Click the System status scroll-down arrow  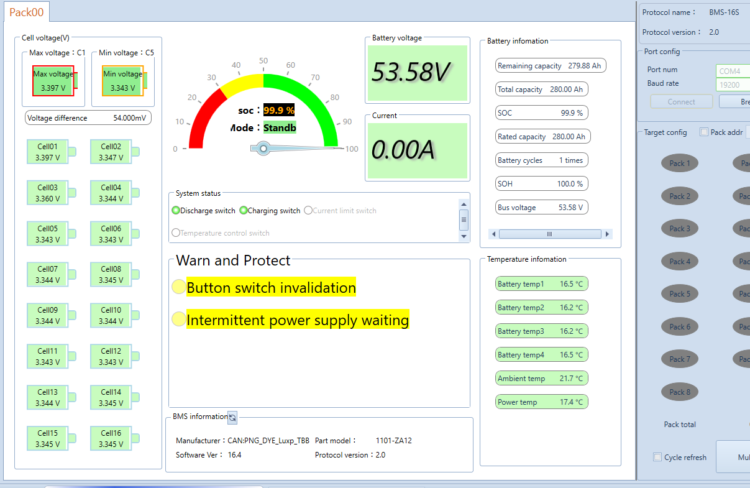[x=464, y=237]
